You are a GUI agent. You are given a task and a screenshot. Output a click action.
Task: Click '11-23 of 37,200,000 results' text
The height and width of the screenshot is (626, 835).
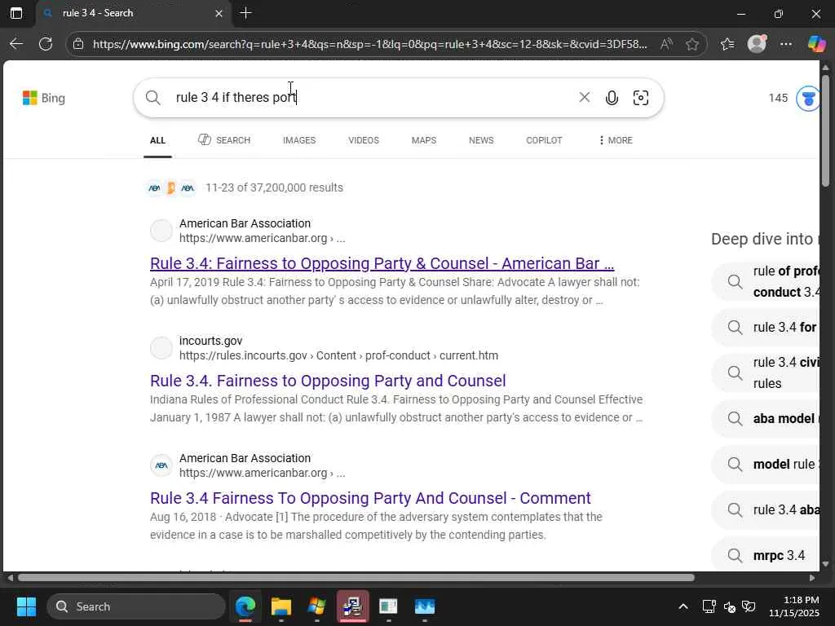pos(274,188)
